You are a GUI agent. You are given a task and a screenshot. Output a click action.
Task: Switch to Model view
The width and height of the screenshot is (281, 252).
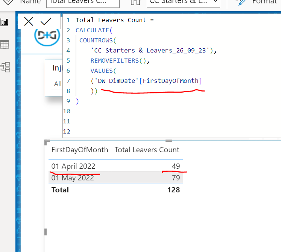pos(5,67)
